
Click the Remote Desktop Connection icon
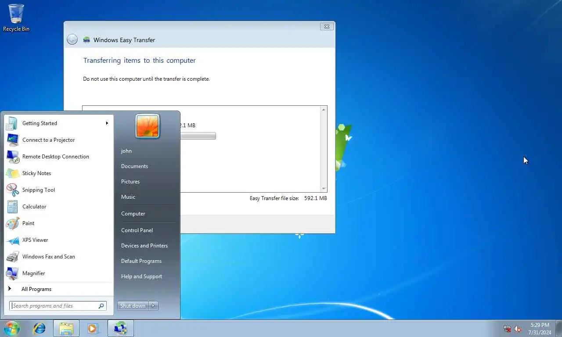(x=12, y=157)
